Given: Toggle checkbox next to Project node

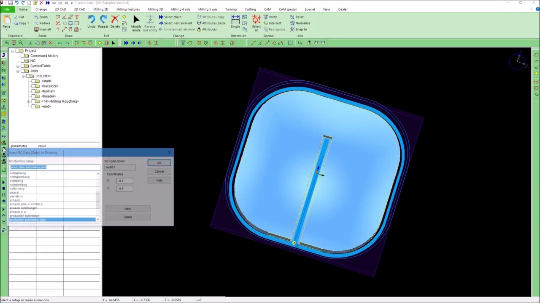Looking at the screenshot, I should (x=17, y=50).
